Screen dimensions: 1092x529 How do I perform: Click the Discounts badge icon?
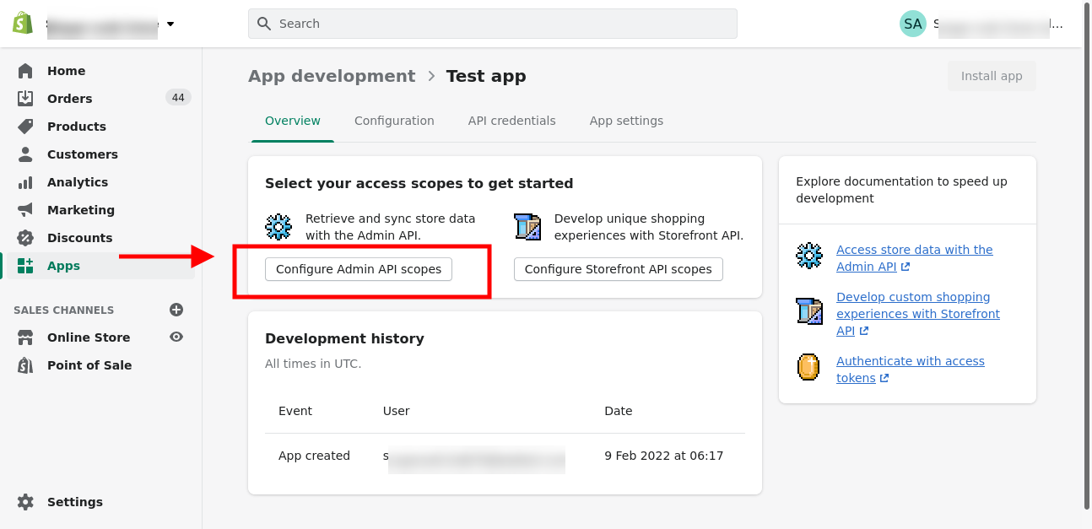(25, 238)
